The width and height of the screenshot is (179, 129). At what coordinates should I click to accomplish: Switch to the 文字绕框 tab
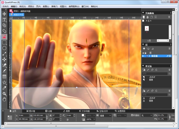pos(84,111)
